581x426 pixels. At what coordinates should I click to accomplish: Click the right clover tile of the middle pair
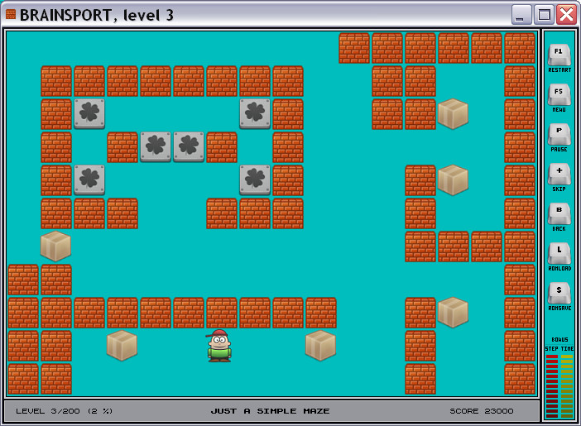(x=189, y=147)
